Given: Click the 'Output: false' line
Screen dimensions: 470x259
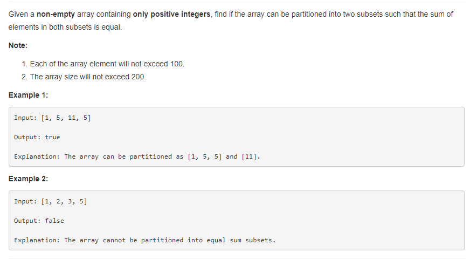Looking at the screenshot, I should point(39,221).
